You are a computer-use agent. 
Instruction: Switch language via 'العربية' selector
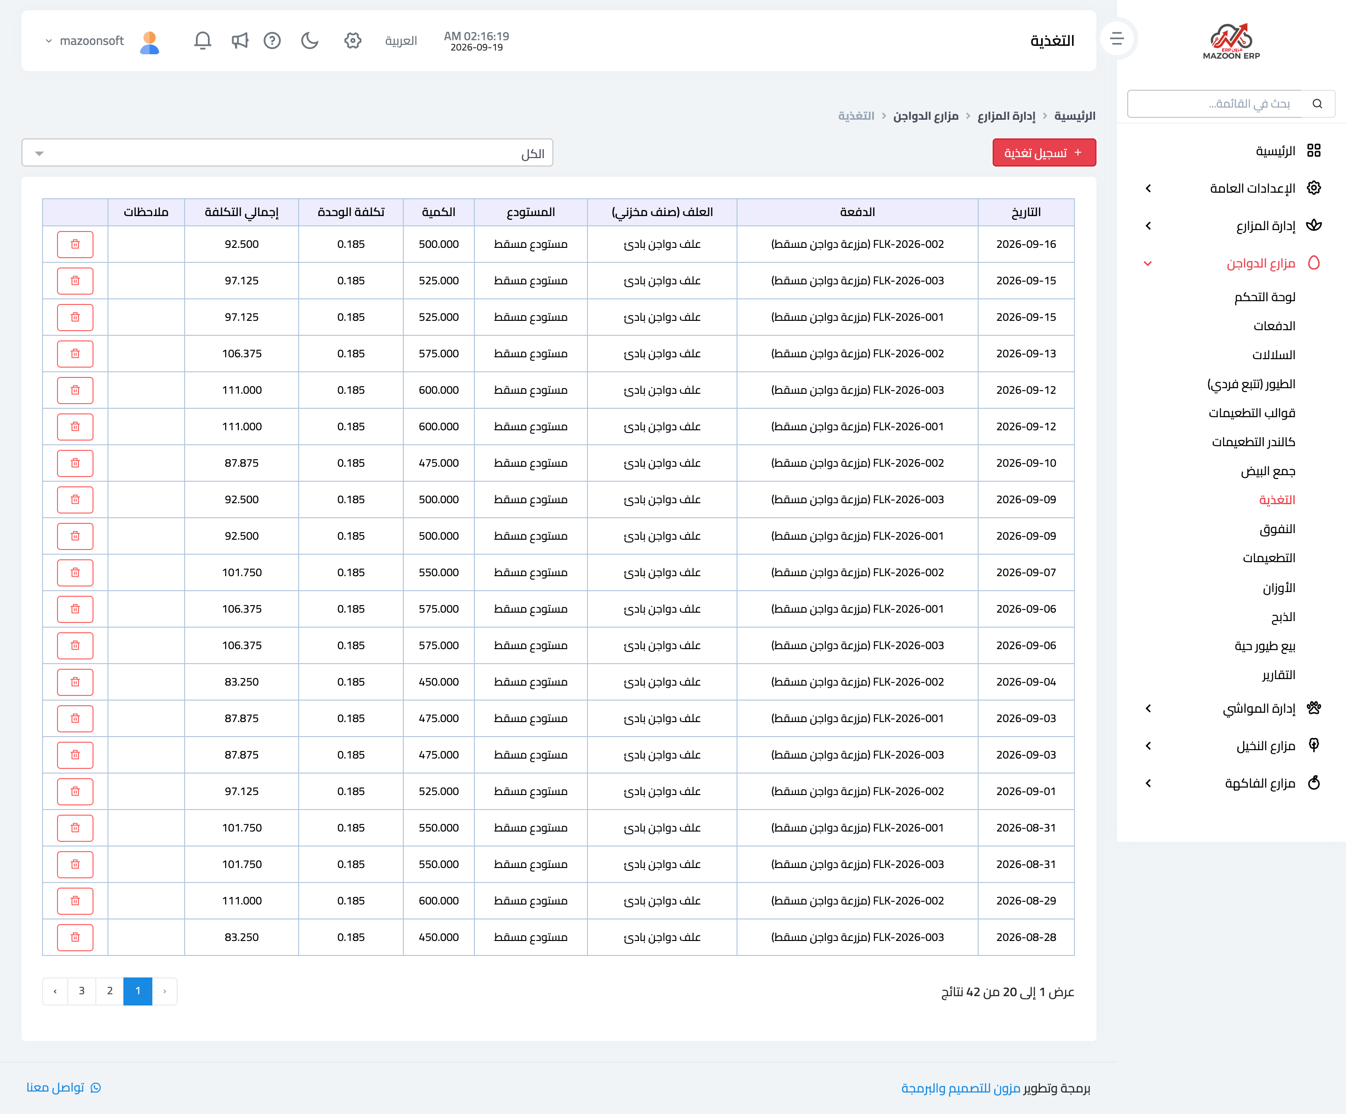tap(401, 41)
